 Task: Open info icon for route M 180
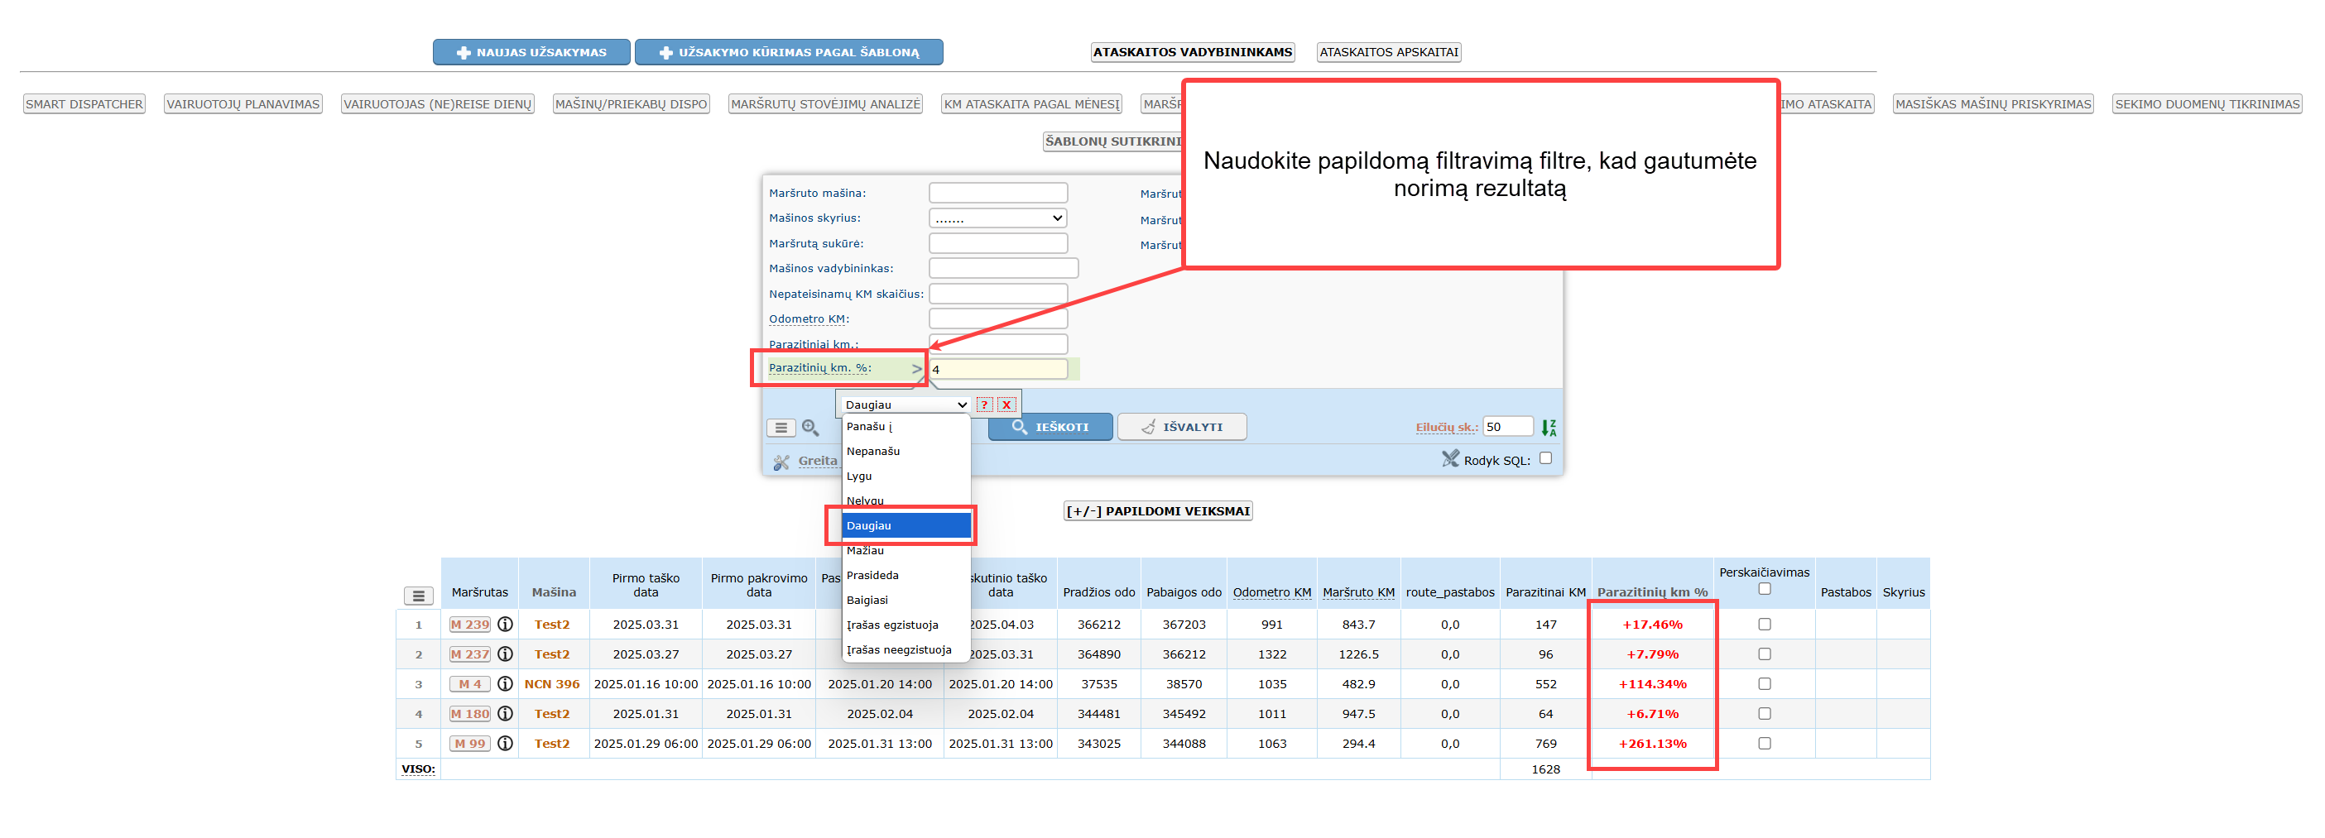coord(506,714)
